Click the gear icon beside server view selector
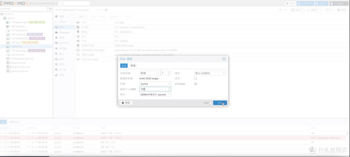Screen dimensions: 350x157 coord(50,9)
